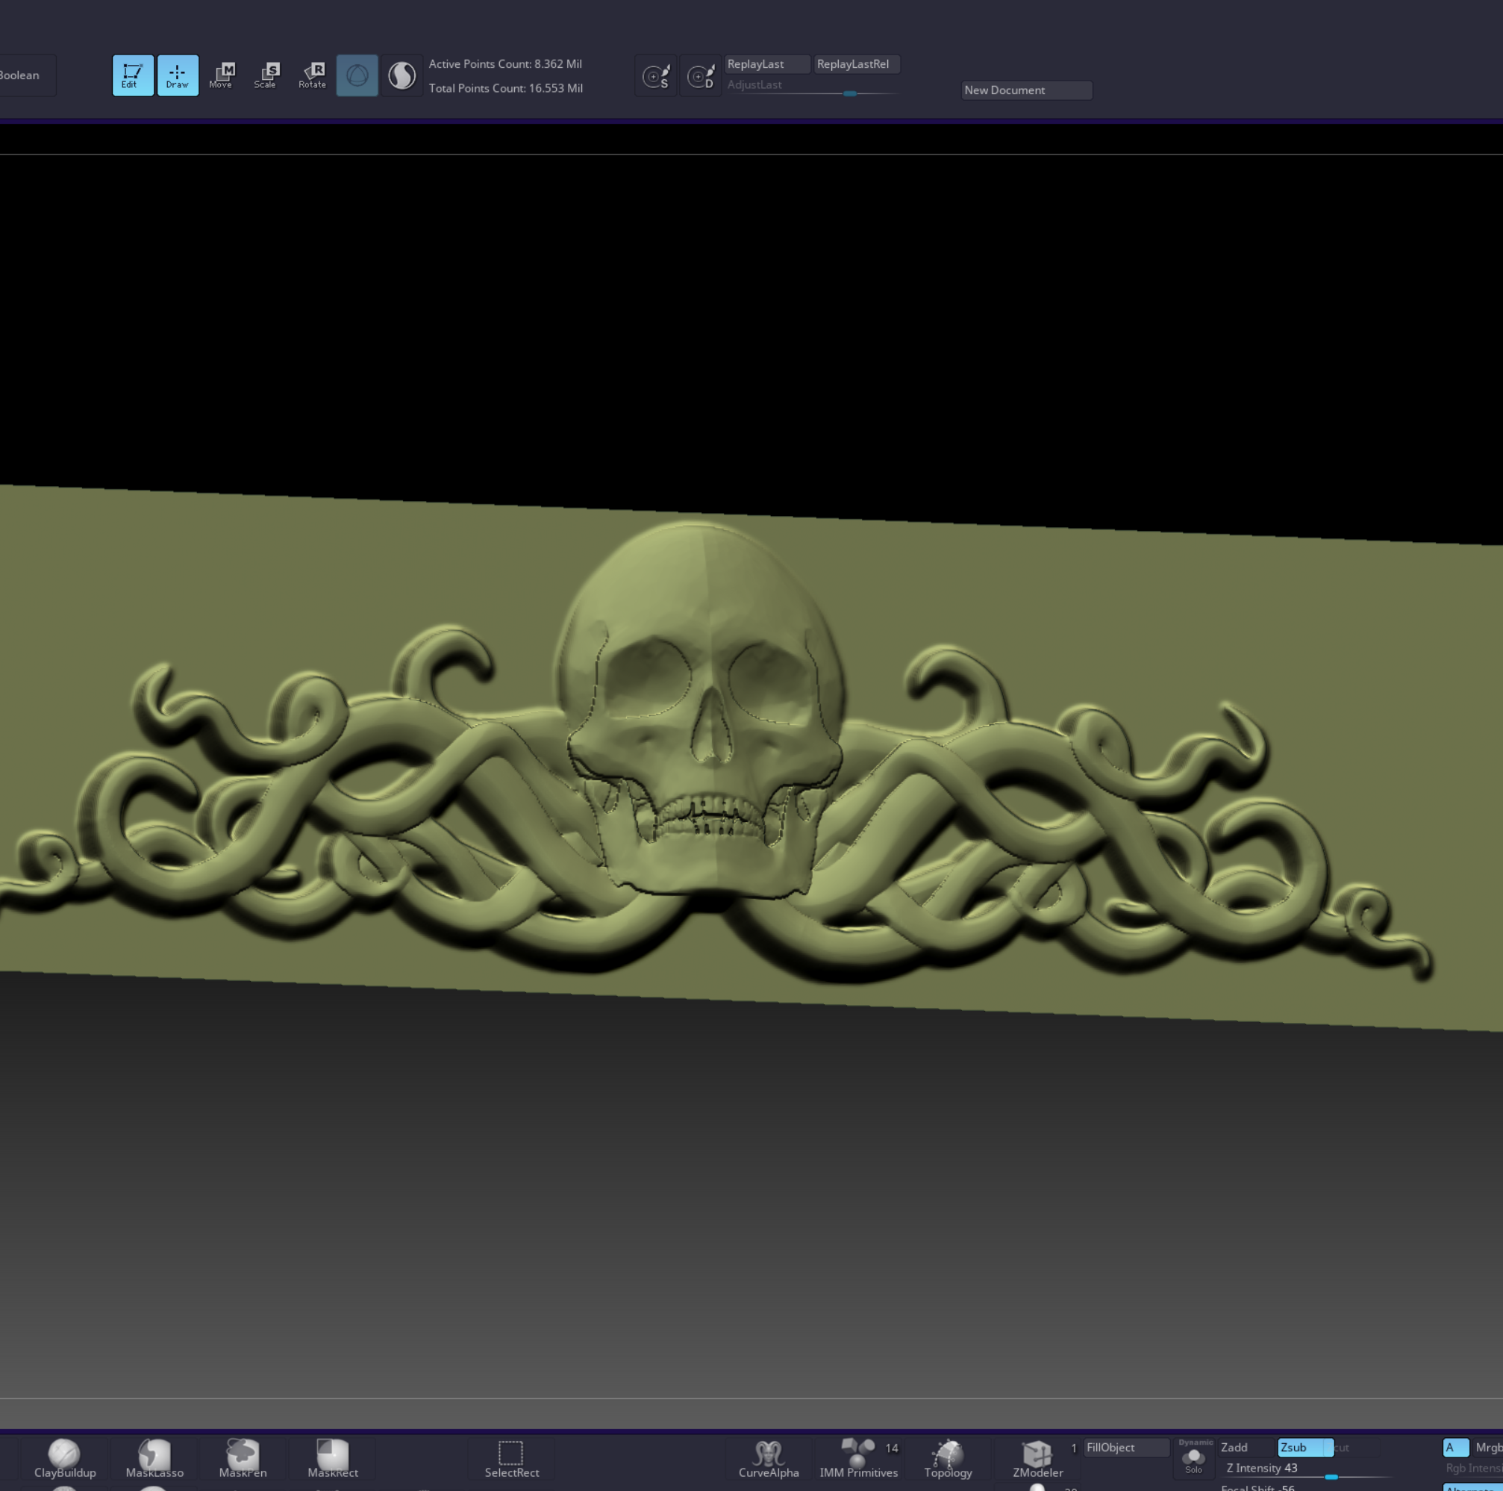Toggle Edit mode button
Viewport: 1503px width, 1491px height.
coord(132,75)
